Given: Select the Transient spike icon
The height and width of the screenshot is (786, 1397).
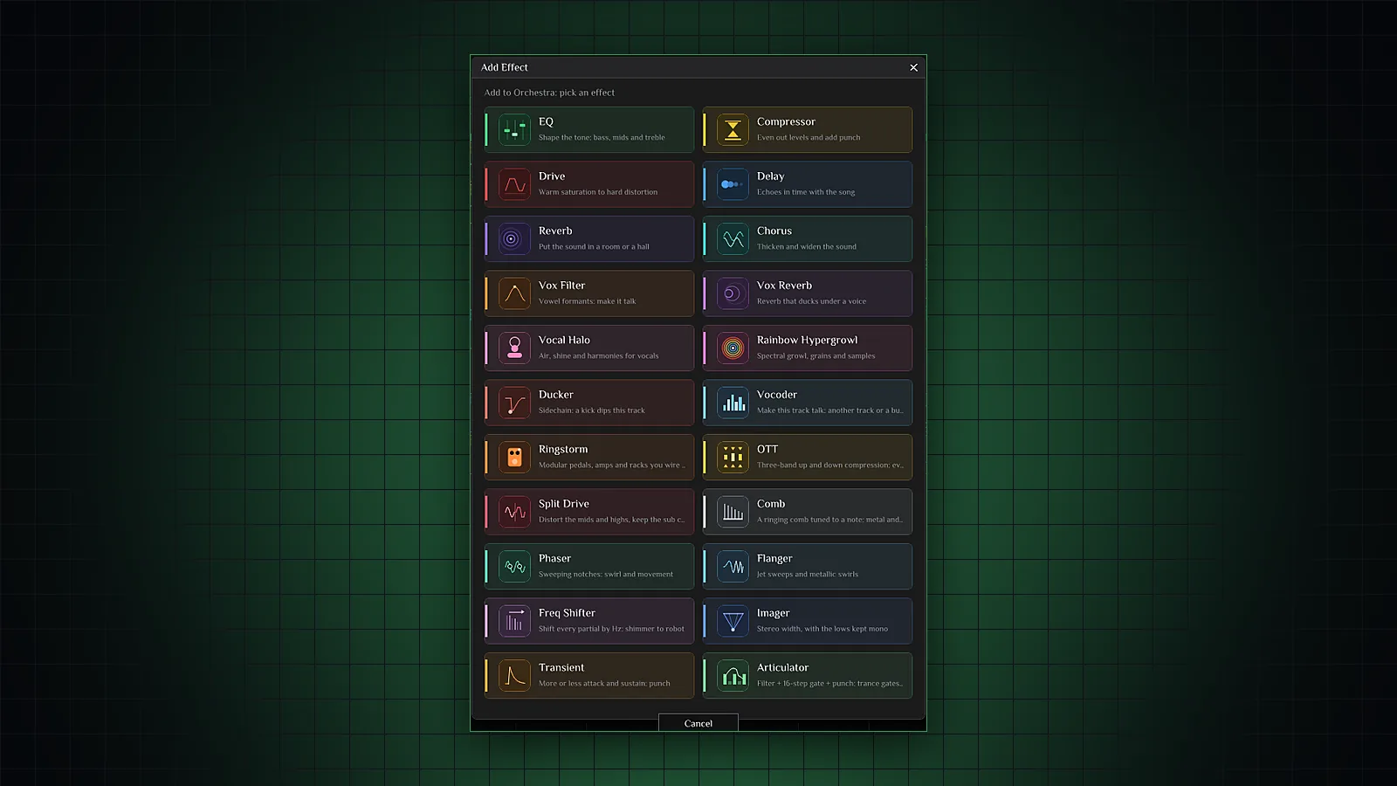Looking at the screenshot, I should 514,676.
